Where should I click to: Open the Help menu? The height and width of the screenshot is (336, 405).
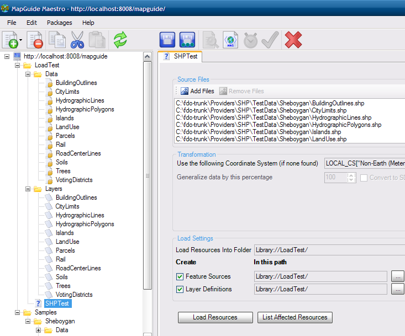(88, 23)
